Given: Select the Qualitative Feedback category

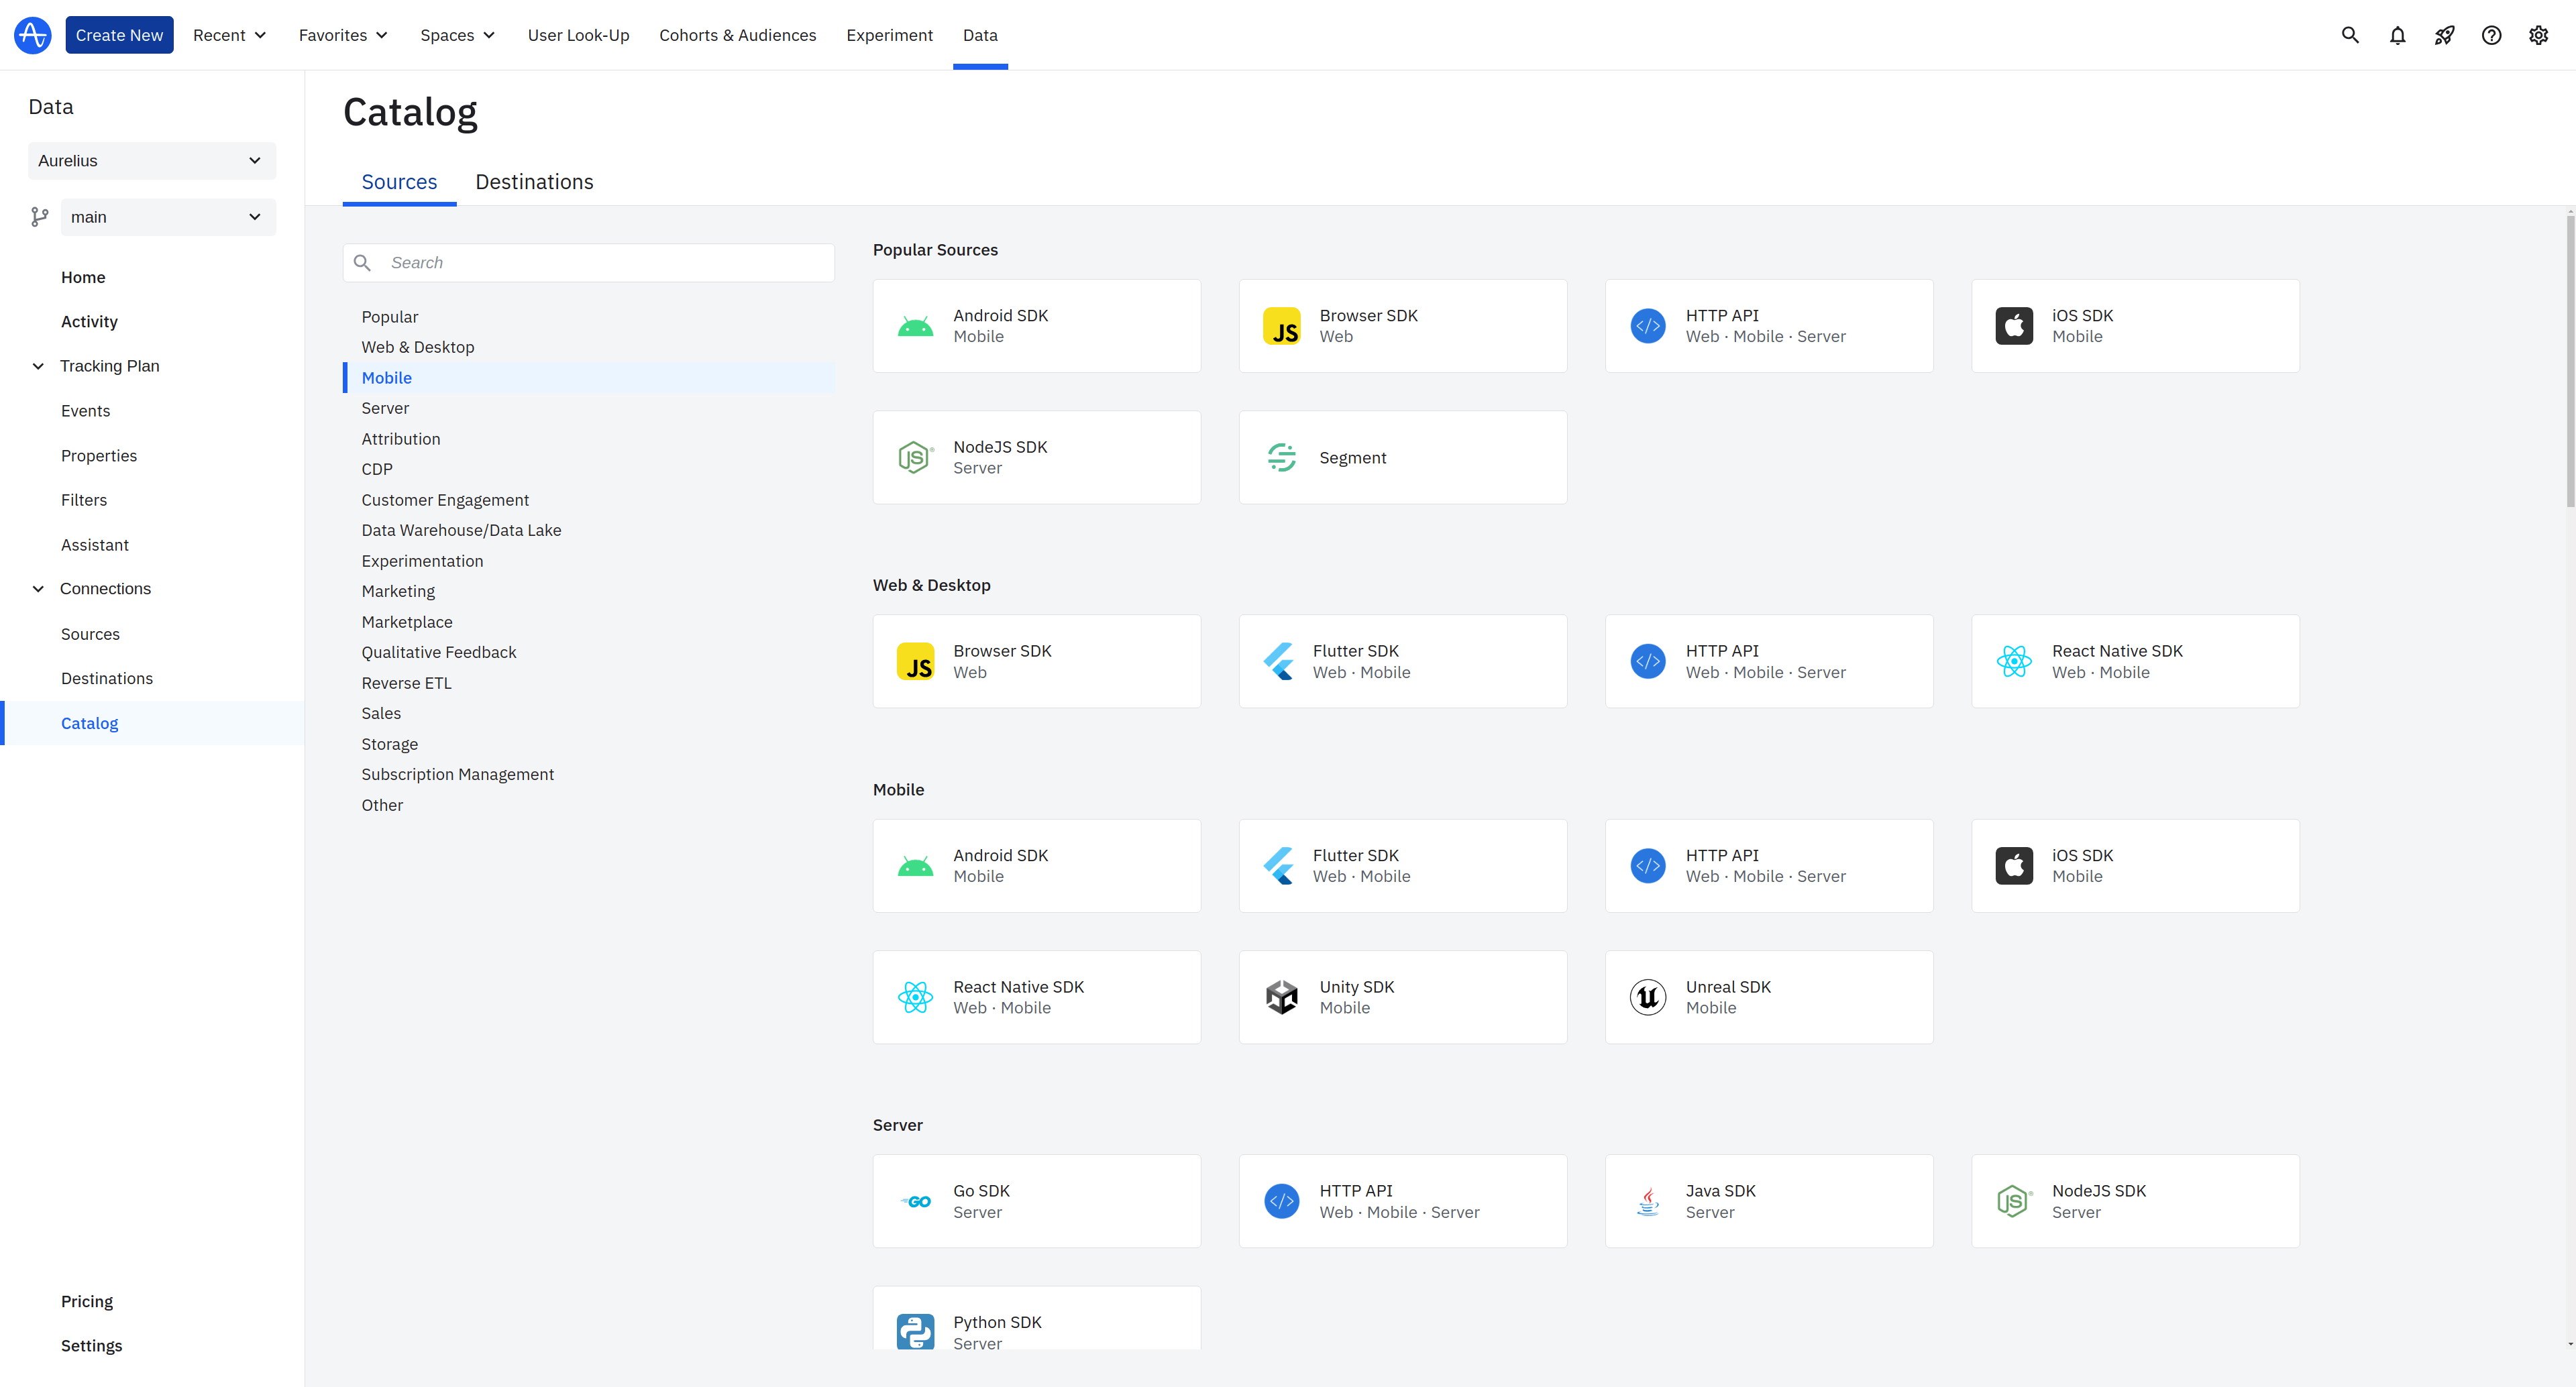Looking at the screenshot, I should point(439,652).
